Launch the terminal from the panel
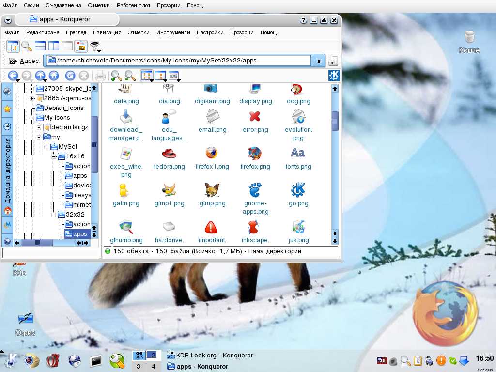Image resolution: width=496 pixels, height=372 pixels. pyautogui.click(x=95, y=360)
